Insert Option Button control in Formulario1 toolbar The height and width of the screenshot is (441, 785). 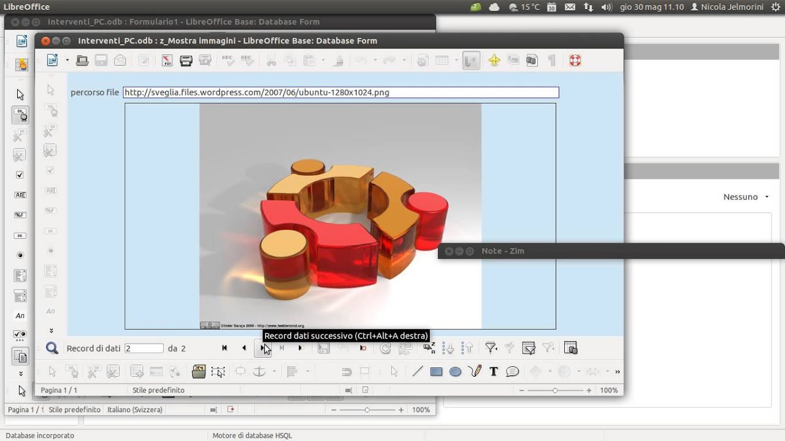[x=20, y=255]
